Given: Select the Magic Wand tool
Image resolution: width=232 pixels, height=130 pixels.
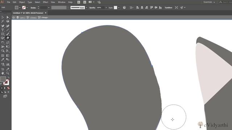Looking at the screenshot, I should [3, 22].
